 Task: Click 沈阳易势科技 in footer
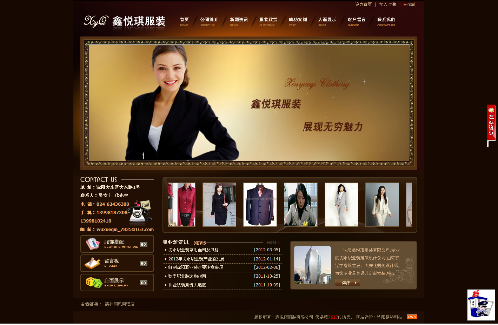coord(390,317)
